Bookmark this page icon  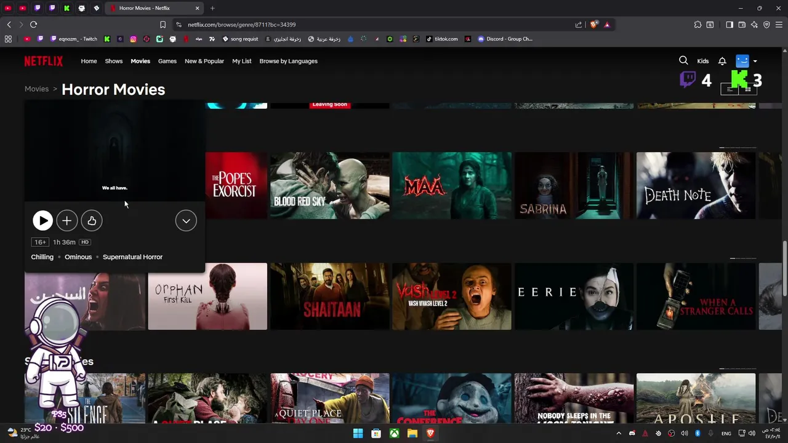tap(163, 25)
